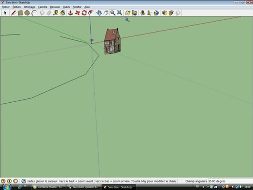
Task: Click the Champ angulaire label
Action: pyautogui.click(x=196, y=181)
